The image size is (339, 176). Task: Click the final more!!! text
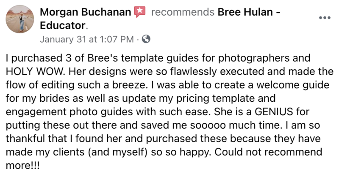[23, 166]
